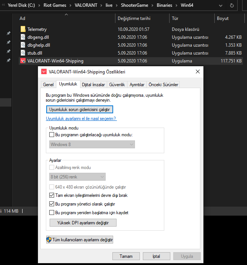Expand the chevron after Riot Games breadcrumb
The height and width of the screenshot is (265, 247).
[70, 5]
